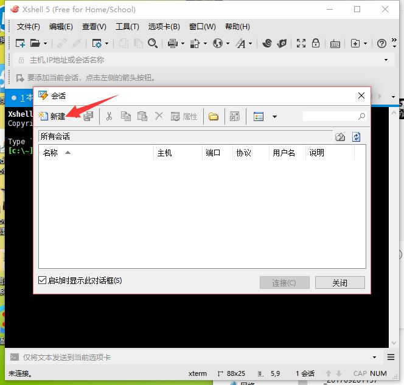Click the 说明 column header
Image resolution: width=404 pixels, height=385 pixels.
click(x=330, y=153)
